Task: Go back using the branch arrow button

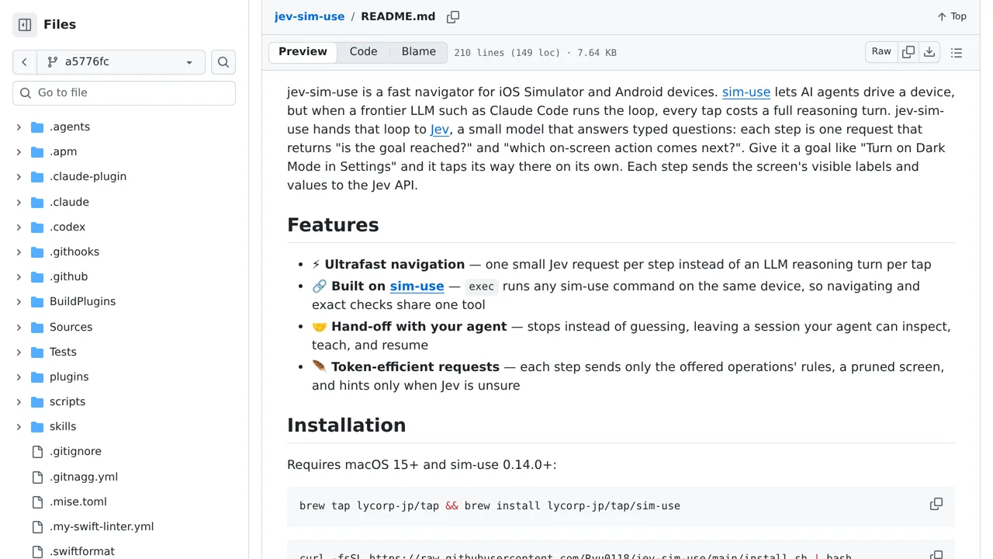Action: pyautogui.click(x=25, y=62)
